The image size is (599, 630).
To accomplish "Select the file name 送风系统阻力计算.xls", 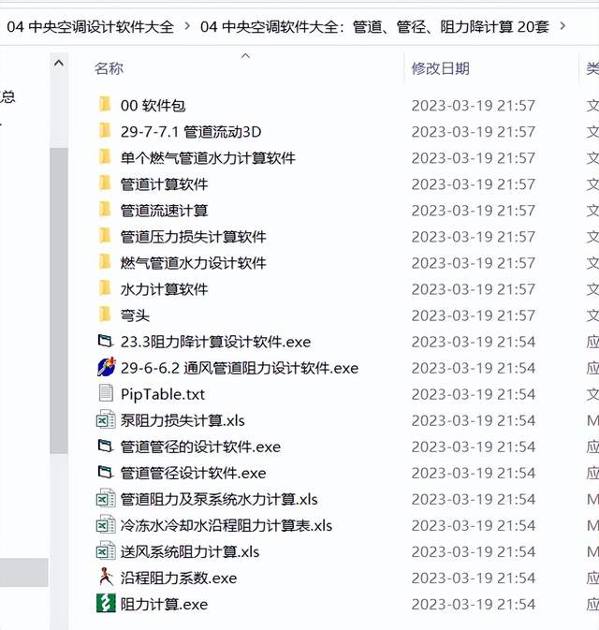I will (190, 551).
